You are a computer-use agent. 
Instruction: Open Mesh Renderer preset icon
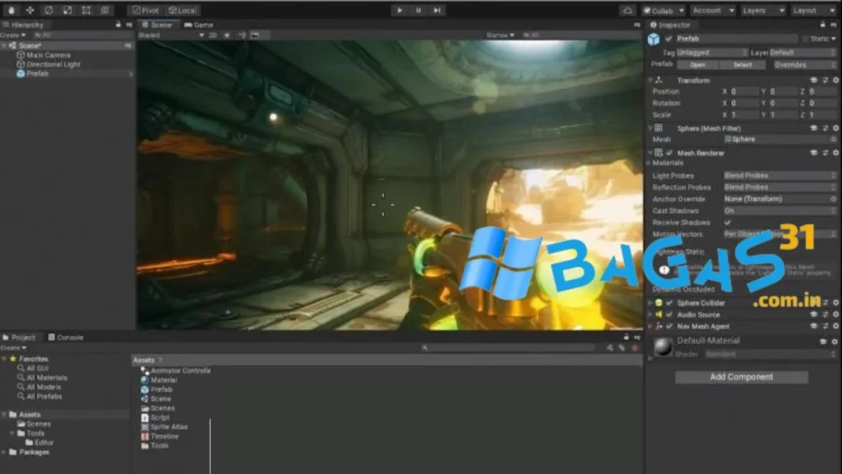coord(826,152)
